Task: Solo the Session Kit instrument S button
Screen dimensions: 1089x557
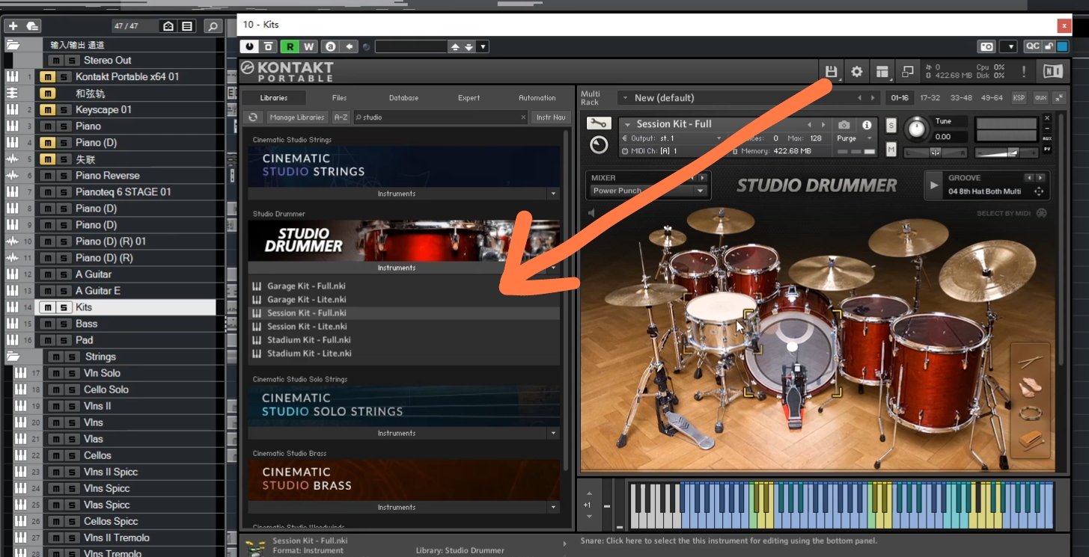Action: click(x=891, y=125)
